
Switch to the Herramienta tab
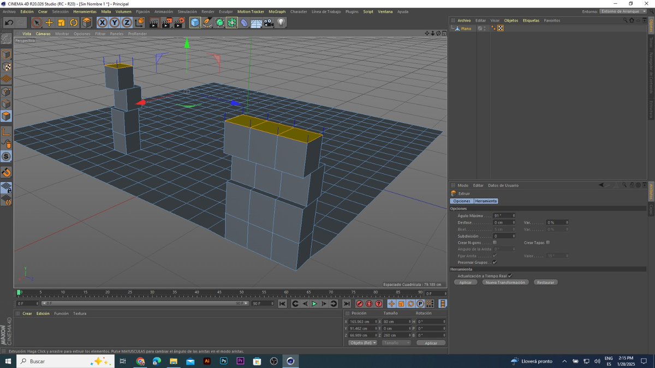[486, 201]
